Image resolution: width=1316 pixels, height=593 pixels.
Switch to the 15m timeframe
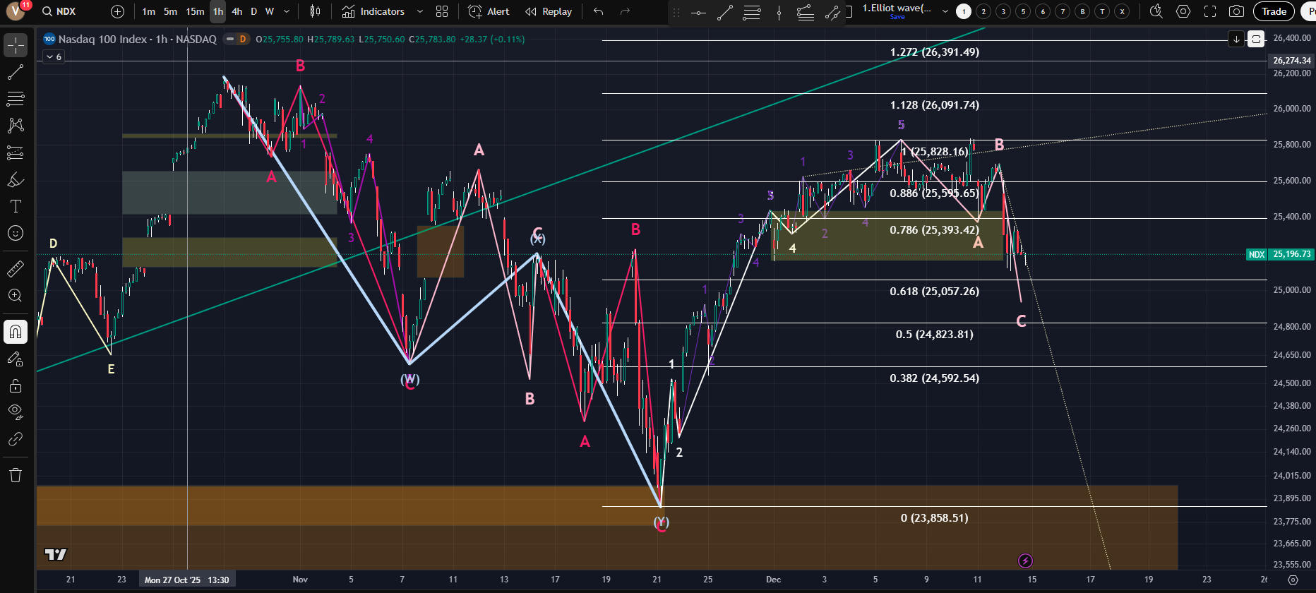tap(195, 11)
